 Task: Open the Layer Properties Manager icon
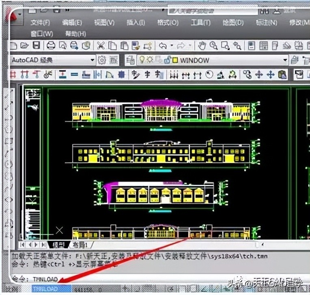click(x=130, y=60)
